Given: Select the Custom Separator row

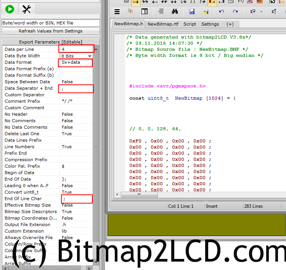Looking at the screenshot, I should [x=47, y=95].
